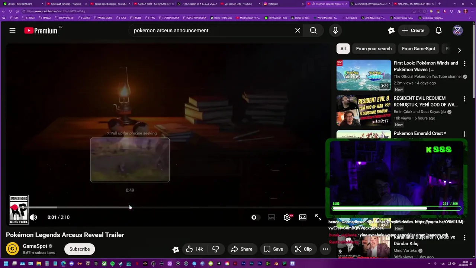Screen dimensions: 476x268
Task: Open the WEIRD MUSIC bookmarks folder
Action: point(103,17)
